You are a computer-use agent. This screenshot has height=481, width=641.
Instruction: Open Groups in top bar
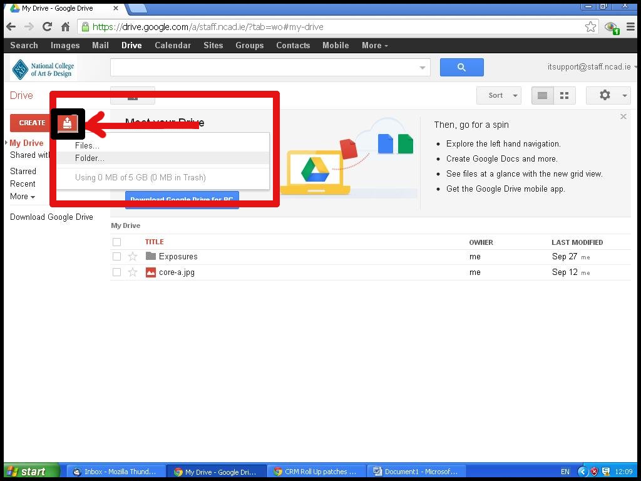[x=249, y=45]
